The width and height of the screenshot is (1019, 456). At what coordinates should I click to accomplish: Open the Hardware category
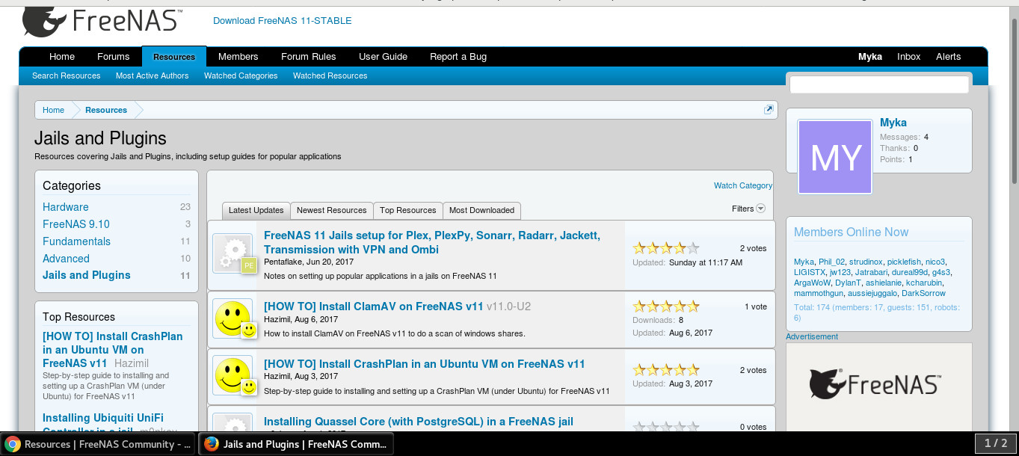(66, 207)
